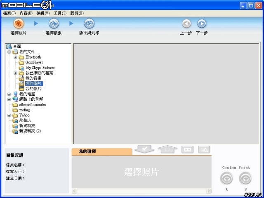Click the left arrow of selection scrollbar
The image size is (264, 198).
coord(74,191)
